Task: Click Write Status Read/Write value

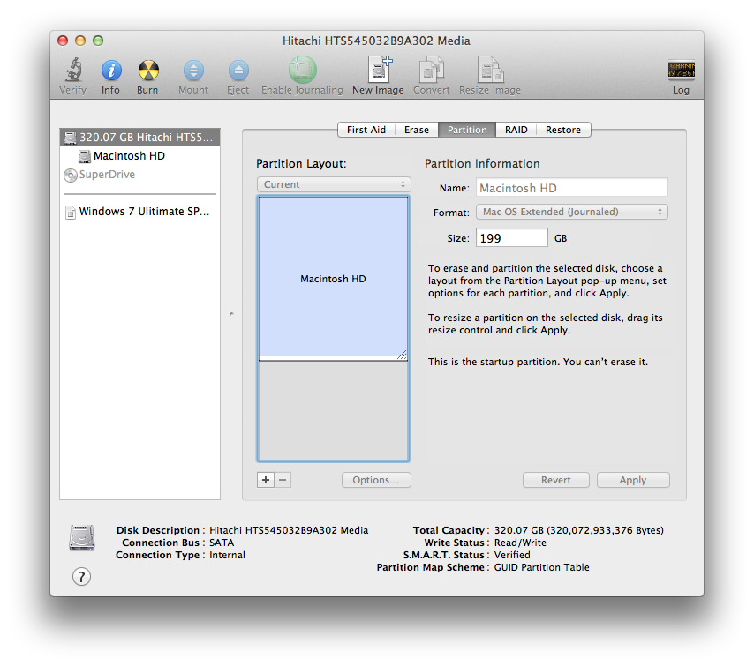Action: [520, 543]
